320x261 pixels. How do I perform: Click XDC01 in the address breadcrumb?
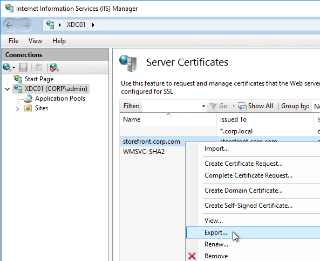(76, 25)
